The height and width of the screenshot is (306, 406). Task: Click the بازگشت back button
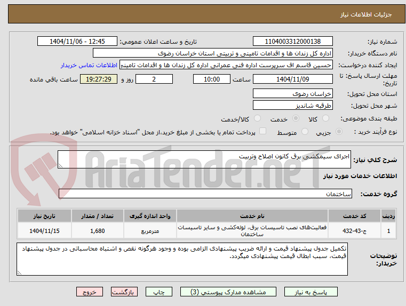coord(124,292)
